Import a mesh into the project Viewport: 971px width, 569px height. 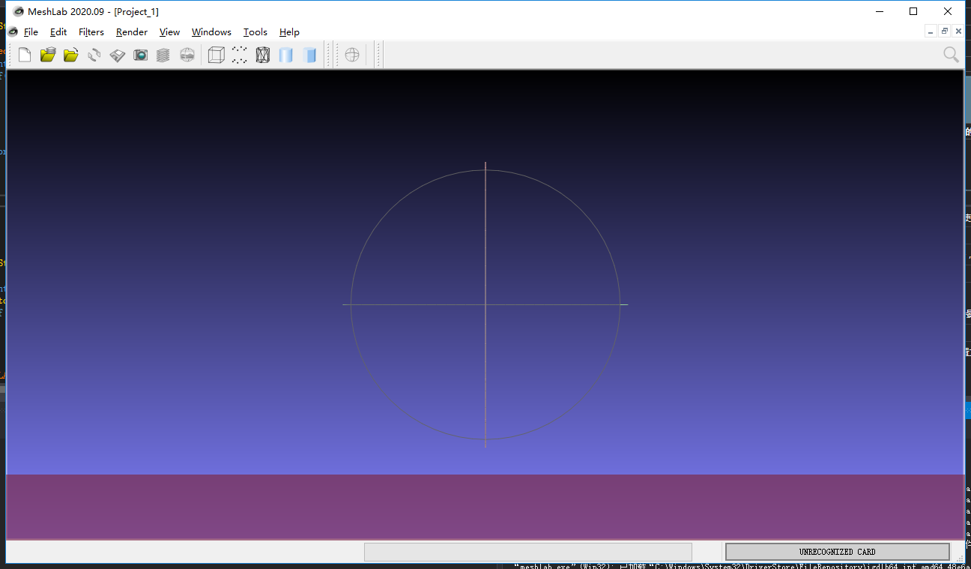tap(70, 54)
